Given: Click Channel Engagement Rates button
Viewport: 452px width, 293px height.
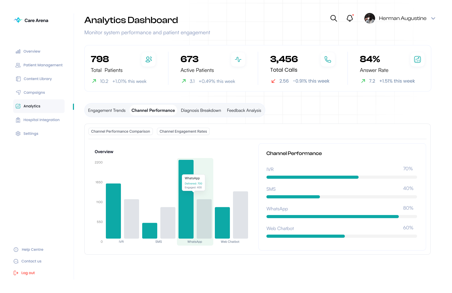Looking at the screenshot, I should pos(183,131).
